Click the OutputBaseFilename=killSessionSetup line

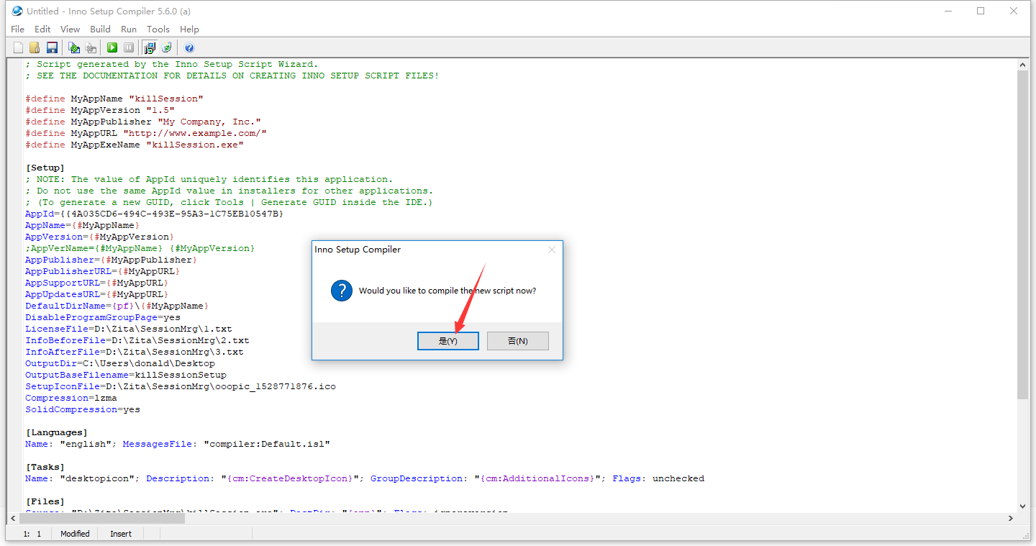pos(126,375)
